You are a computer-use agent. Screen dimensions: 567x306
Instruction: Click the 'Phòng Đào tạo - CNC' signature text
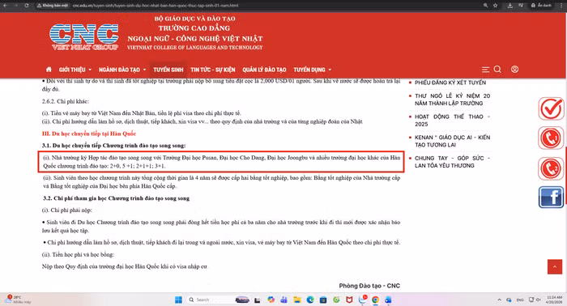click(x=369, y=286)
